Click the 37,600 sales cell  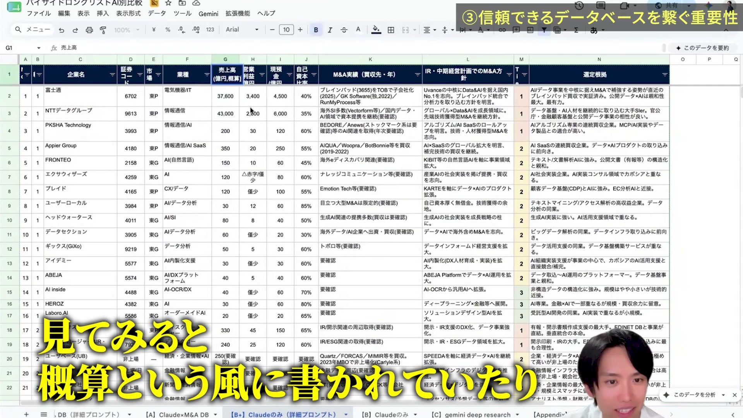(x=225, y=96)
